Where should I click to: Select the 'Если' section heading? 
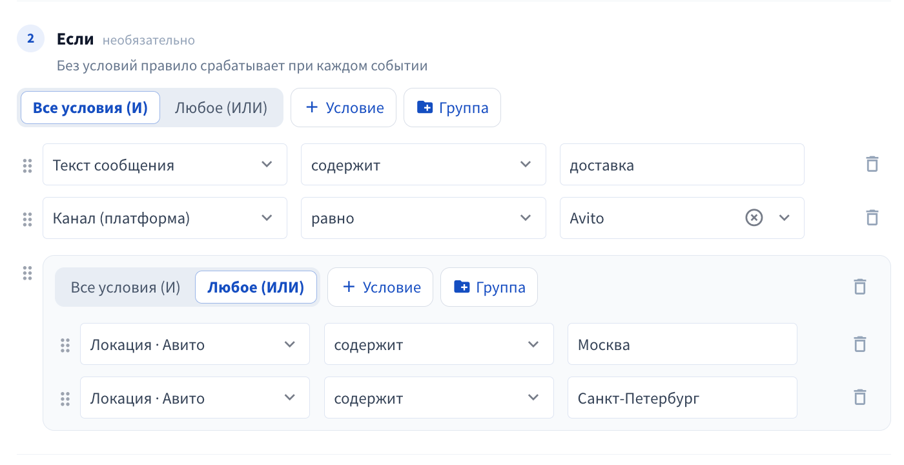pos(76,39)
